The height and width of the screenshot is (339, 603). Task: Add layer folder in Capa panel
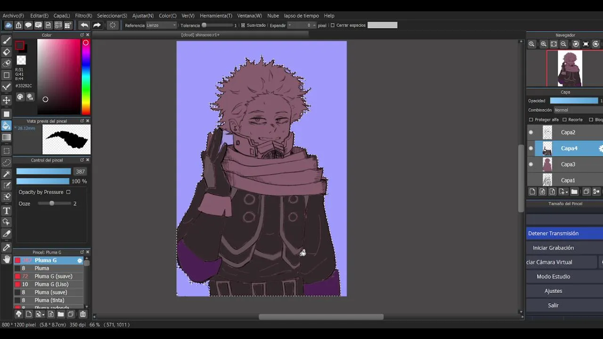coord(574,192)
